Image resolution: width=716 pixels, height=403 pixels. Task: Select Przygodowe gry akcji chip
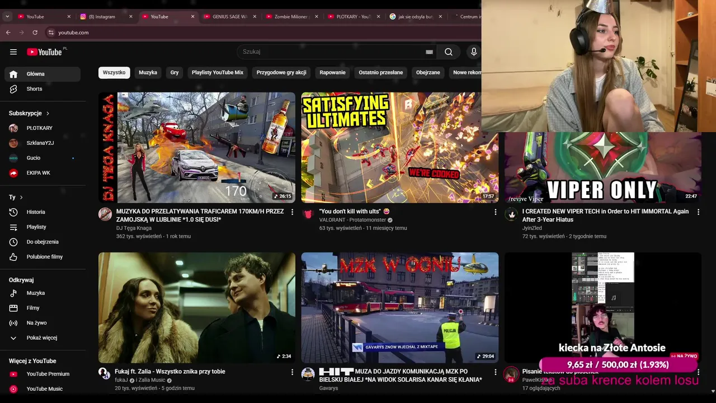(281, 73)
